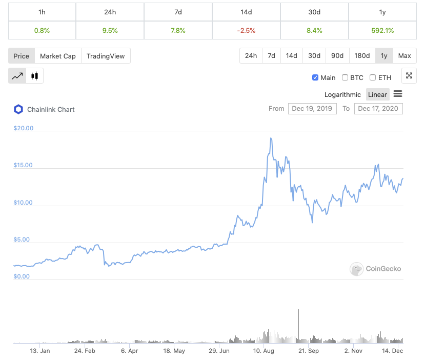Open the TradingView tab
425x358 pixels.
pyautogui.click(x=106, y=56)
